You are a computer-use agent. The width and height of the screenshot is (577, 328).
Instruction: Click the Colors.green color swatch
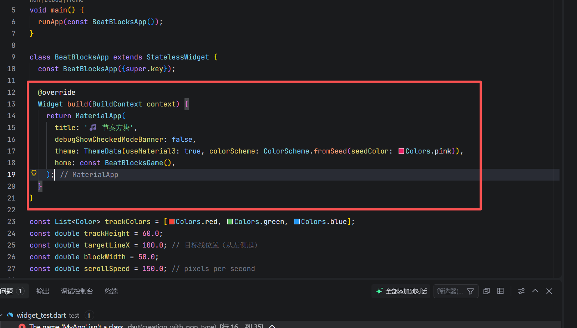pyautogui.click(x=230, y=222)
